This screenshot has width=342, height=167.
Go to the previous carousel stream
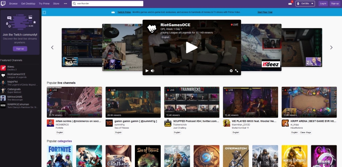[x=52, y=48]
